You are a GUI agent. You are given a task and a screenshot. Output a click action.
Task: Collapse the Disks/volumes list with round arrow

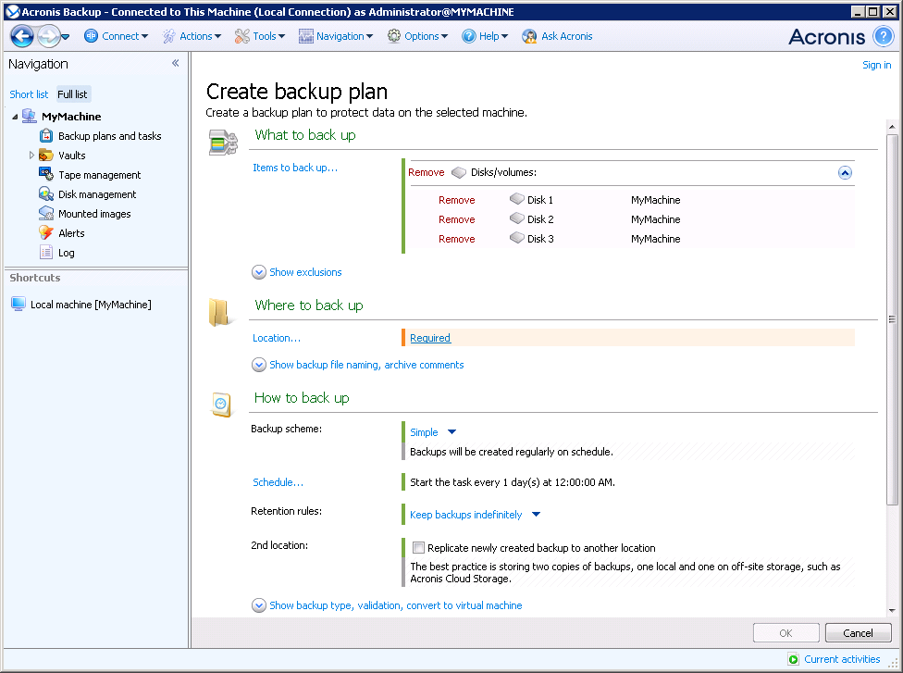coord(845,173)
